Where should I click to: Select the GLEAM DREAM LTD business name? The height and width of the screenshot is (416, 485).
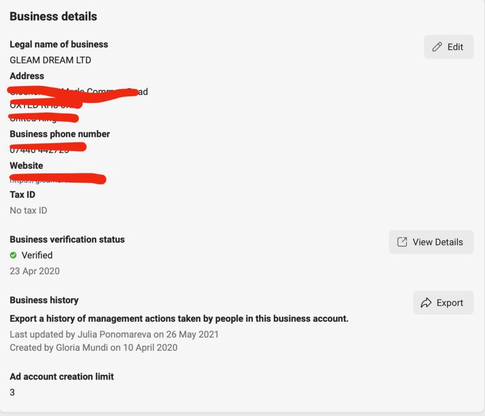click(x=50, y=60)
